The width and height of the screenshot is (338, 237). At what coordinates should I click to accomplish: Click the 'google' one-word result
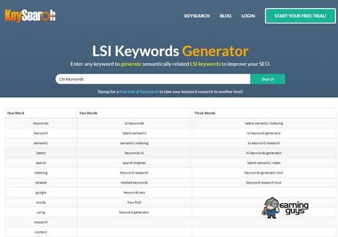pyautogui.click(x=41, y=193)
